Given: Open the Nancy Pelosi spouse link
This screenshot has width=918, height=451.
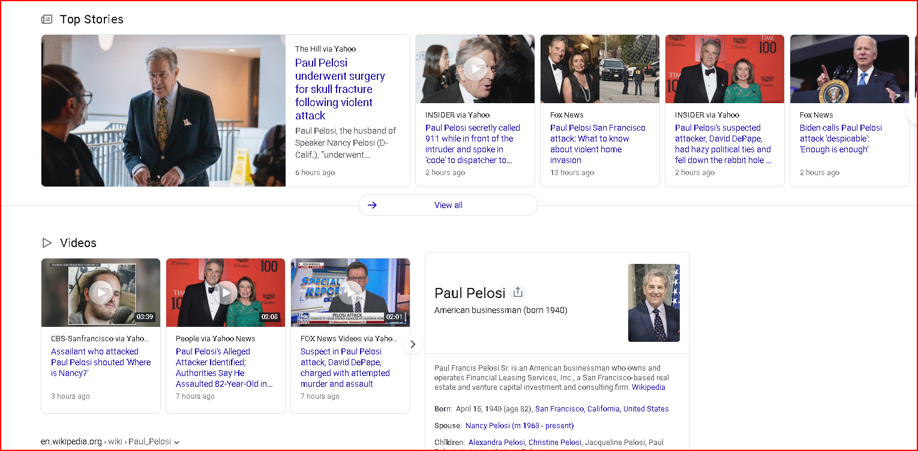Looking at the screenshot, I should 520,426.
